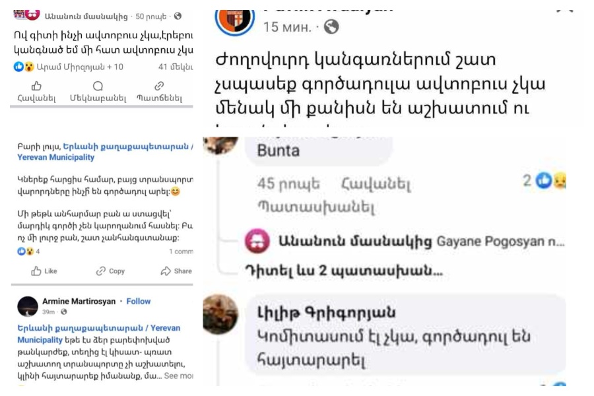Open the reaction icons beside Արամ Միրզոյան + 10

click(24, 67)
